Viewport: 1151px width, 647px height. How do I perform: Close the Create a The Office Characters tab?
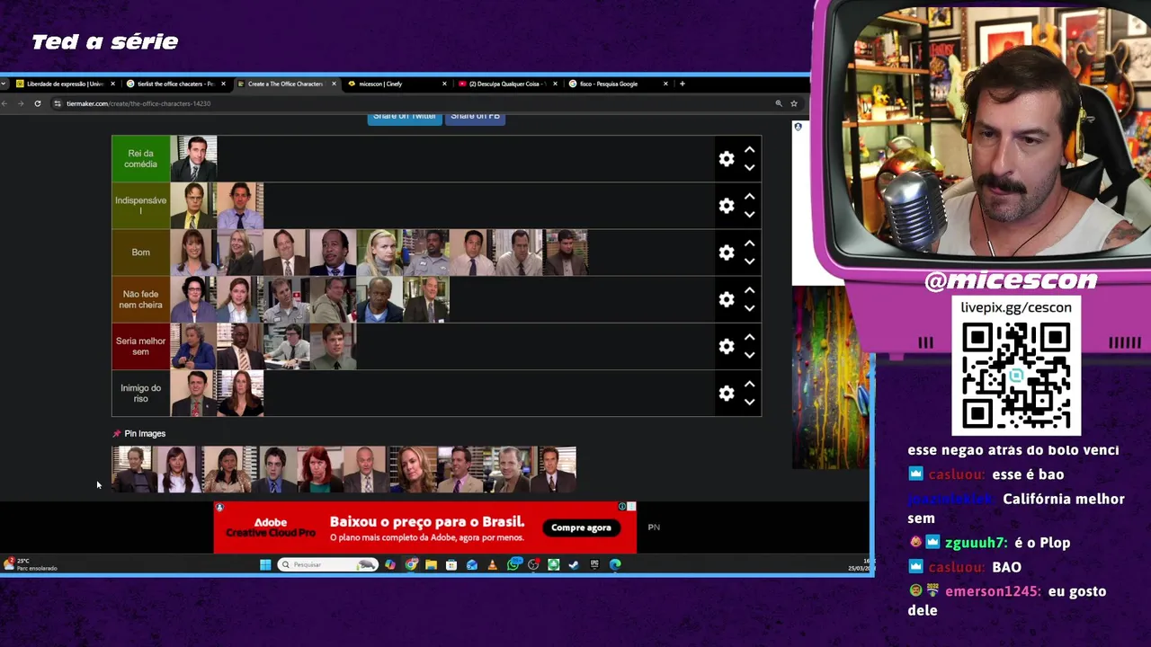pyautogui.click(x=334, y=84)
